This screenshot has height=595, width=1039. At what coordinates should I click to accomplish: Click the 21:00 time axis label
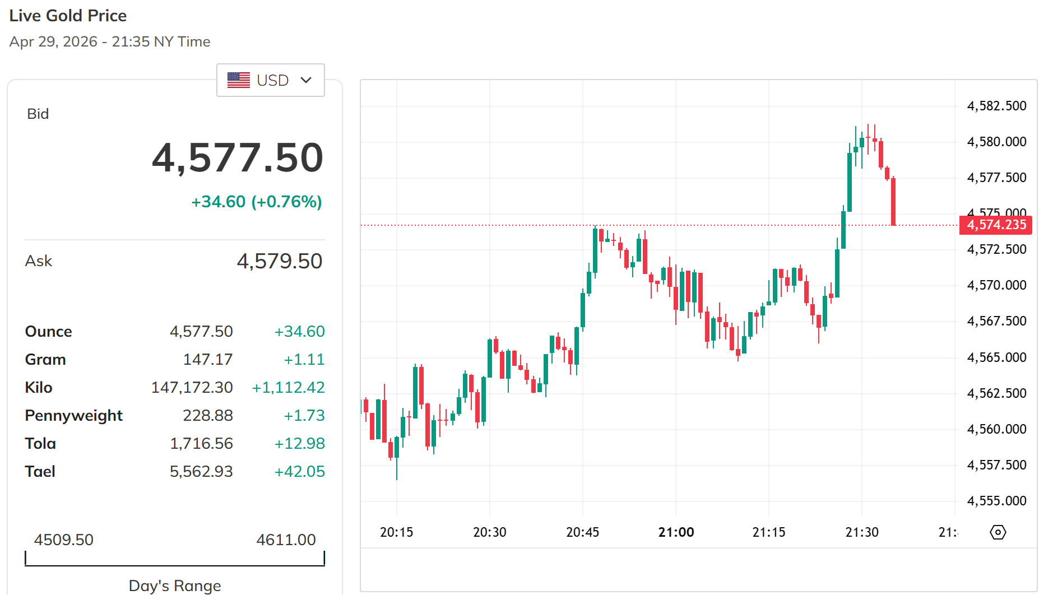(676, 532)
